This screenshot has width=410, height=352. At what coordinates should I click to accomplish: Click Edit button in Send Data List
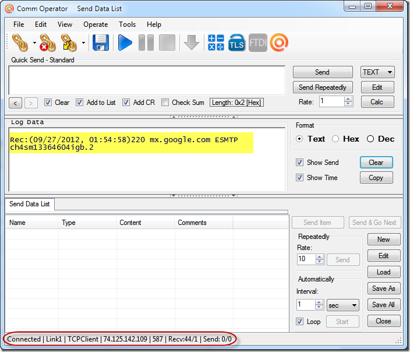384,256
